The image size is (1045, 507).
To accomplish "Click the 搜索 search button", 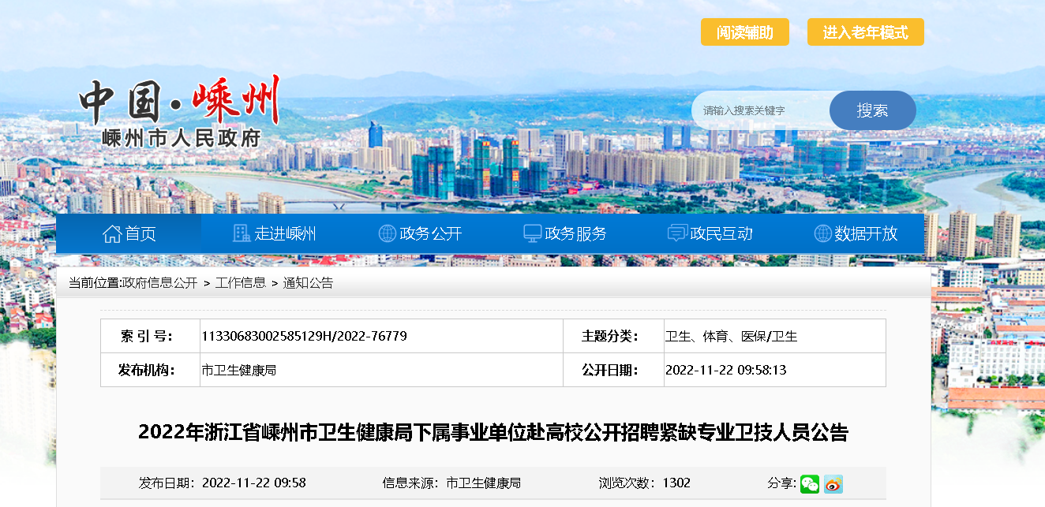I will tap(873, 110).
